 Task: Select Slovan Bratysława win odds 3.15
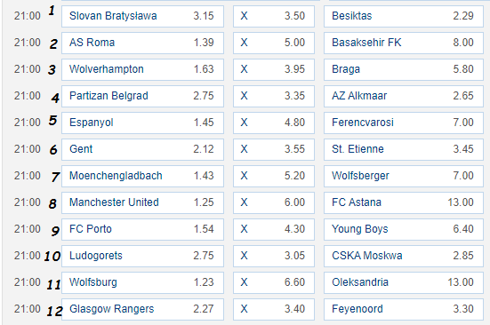coord(142,16)
